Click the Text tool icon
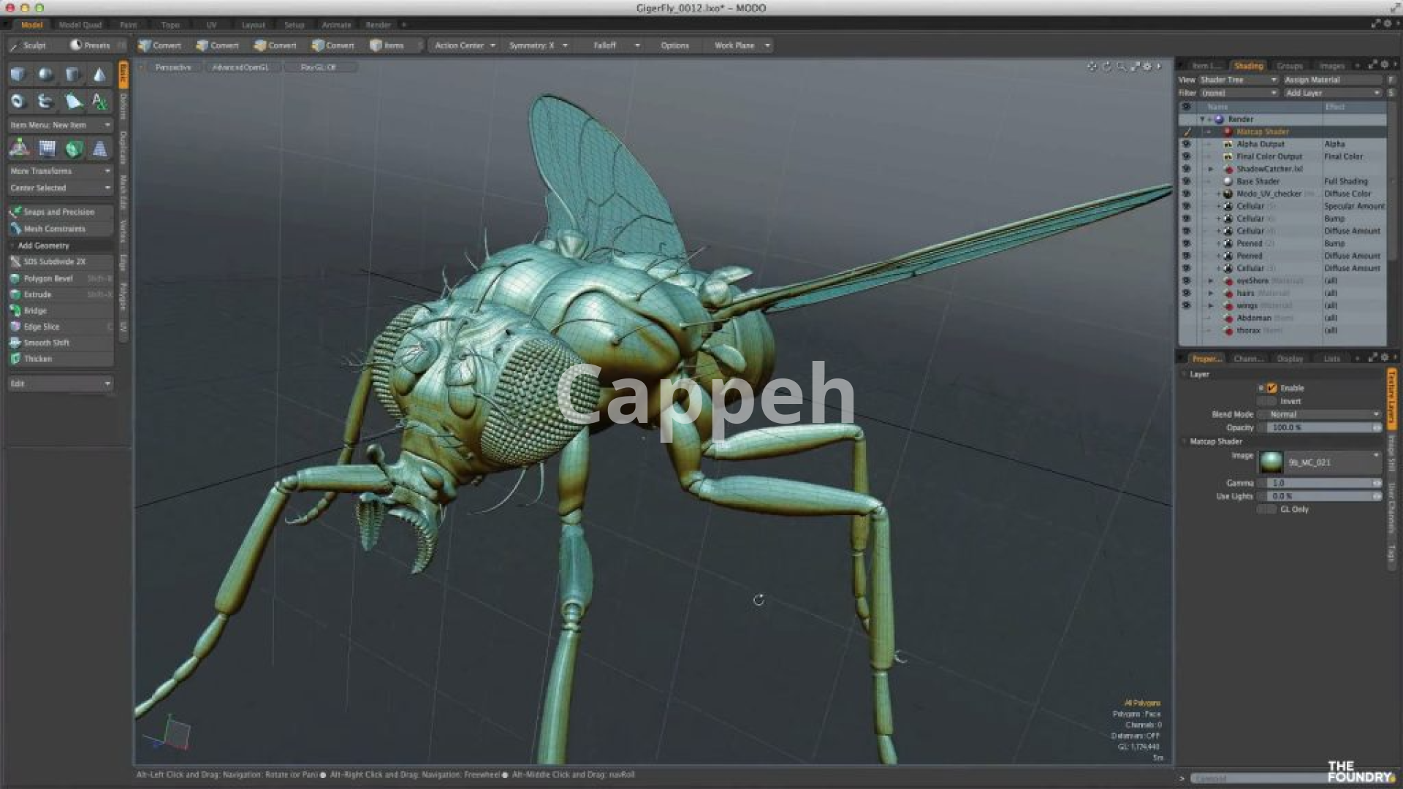The width and height of the screenshot is (1403, 789). (99, 102)
